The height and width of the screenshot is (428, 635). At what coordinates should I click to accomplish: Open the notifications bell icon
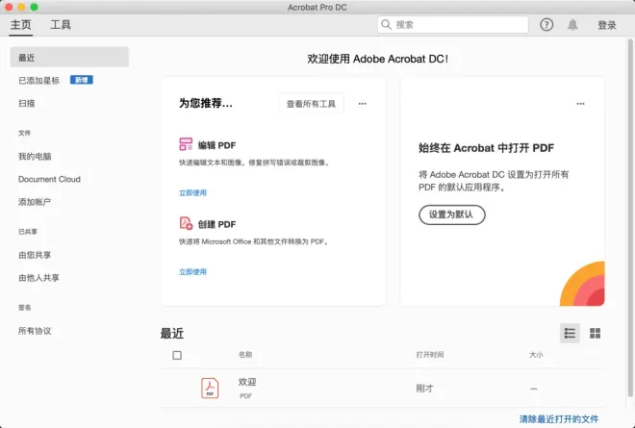pos(572,25)
